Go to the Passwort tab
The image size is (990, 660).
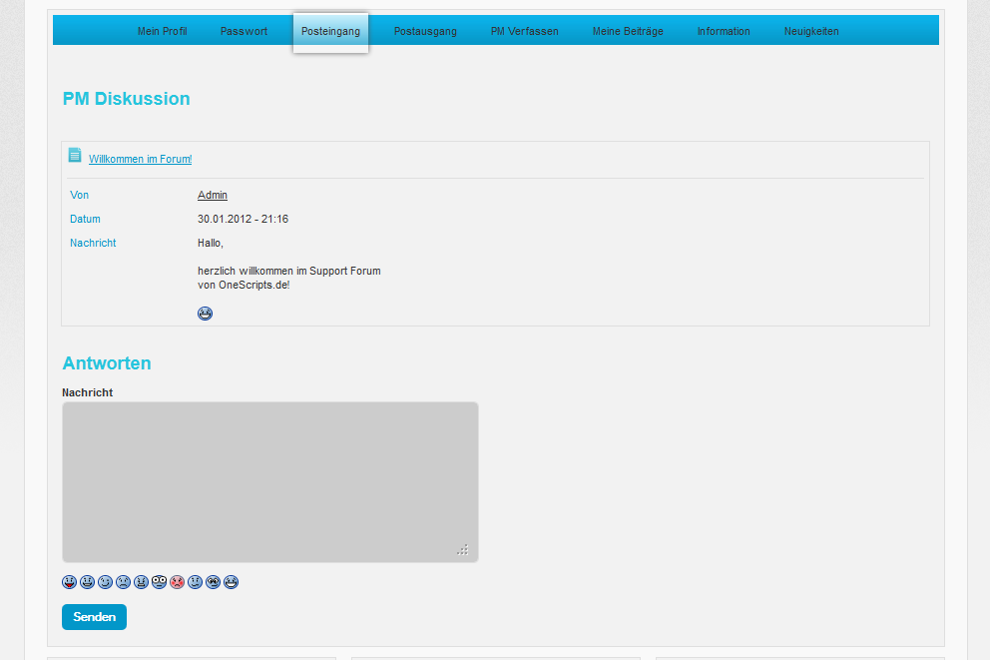coord(244,31)
